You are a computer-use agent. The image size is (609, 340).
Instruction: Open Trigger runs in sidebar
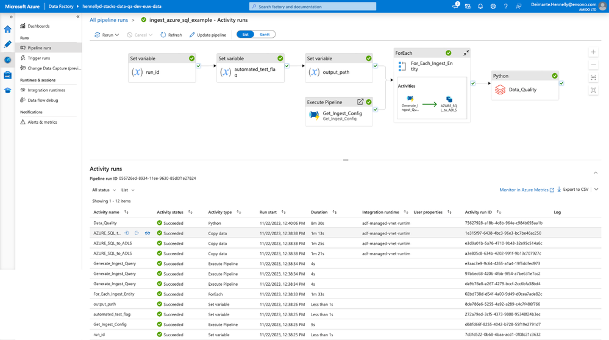pos(39,58)
